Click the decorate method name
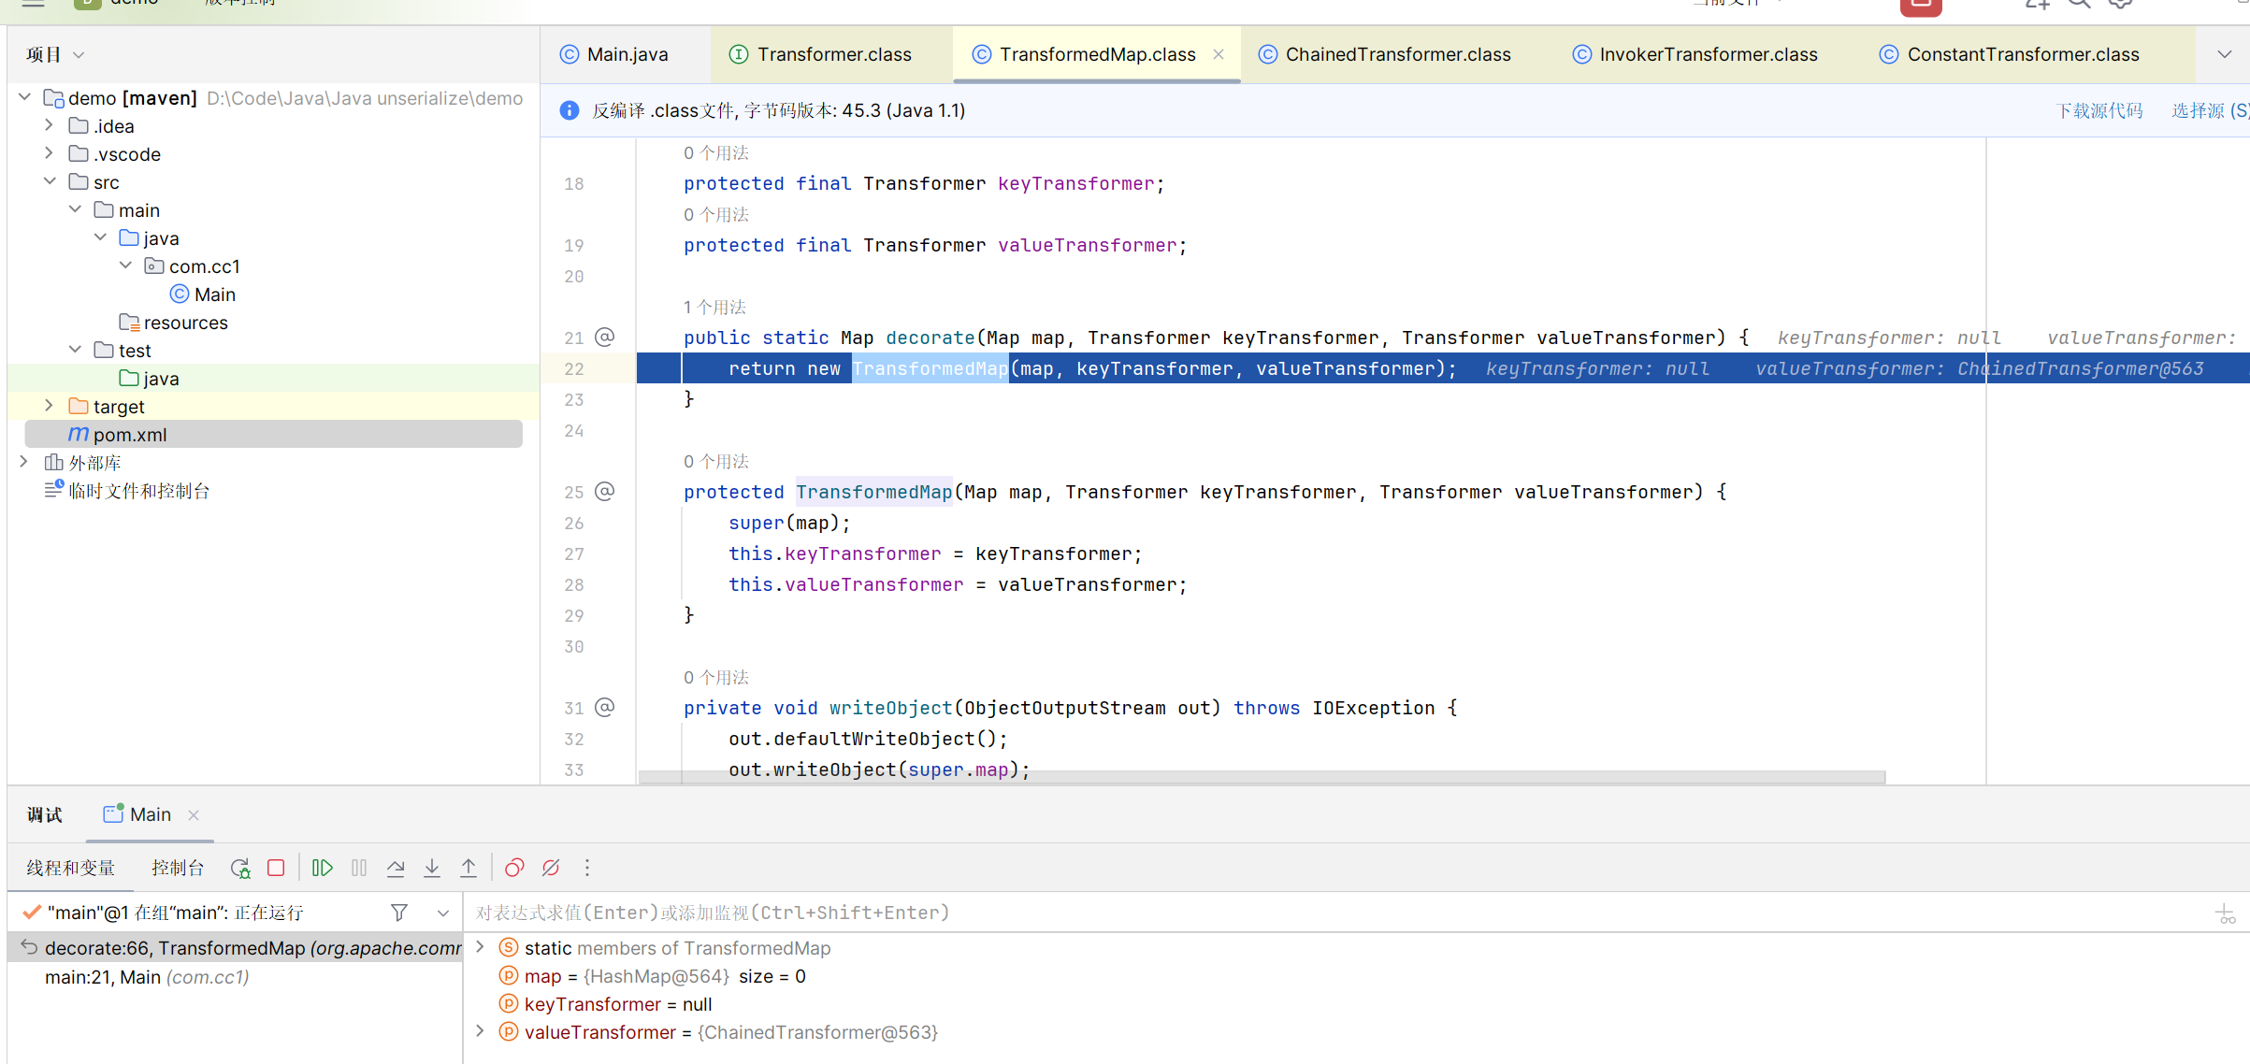2250x1064 pixels. click(930, 338)
